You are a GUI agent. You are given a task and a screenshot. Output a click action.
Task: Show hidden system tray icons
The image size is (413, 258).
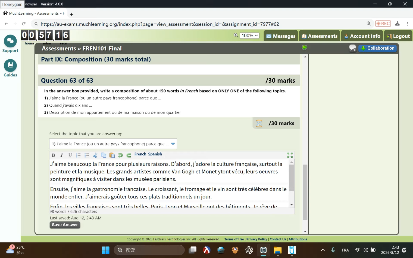(x=323, y=250)
